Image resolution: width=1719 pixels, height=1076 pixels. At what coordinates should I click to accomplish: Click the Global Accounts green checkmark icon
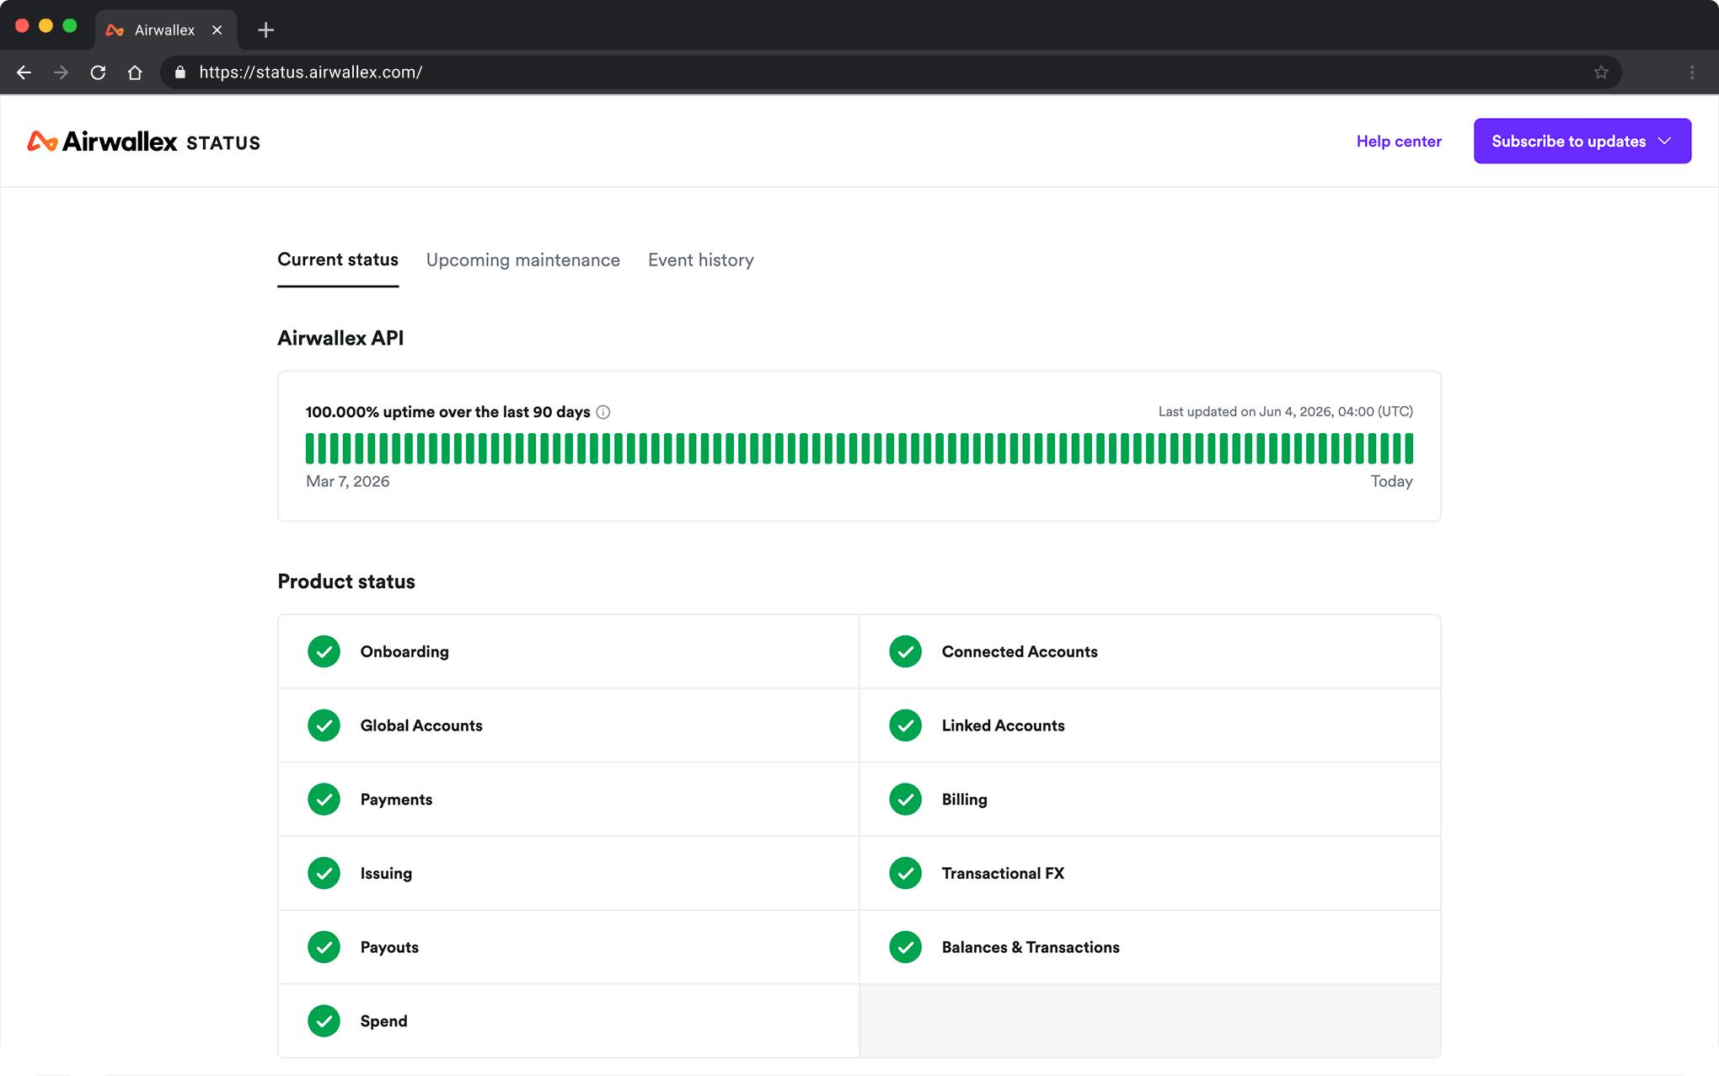[x=324, y=725]
